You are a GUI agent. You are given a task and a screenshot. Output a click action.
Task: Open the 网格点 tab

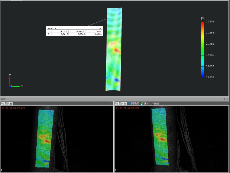click(133, 103)
